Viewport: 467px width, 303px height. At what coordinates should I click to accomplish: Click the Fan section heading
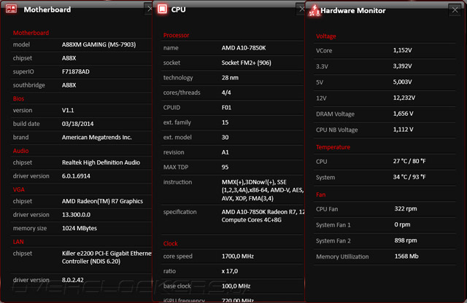pos(320,194)
